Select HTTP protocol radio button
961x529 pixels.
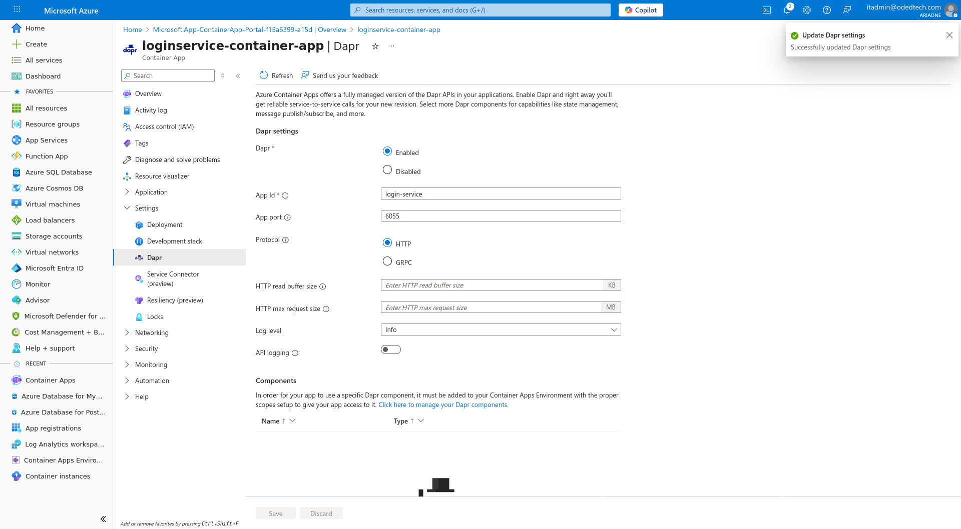tap(387, 242)
